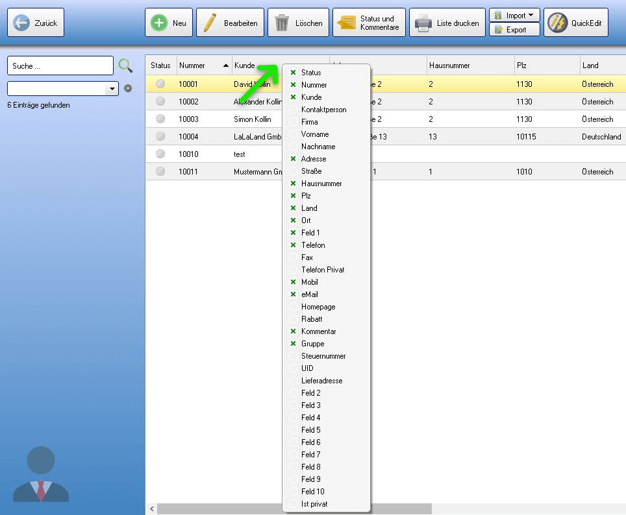The width and height of the screenshot is (626, 515).
Task: Print the list via Liste drucken
Action: pos(447,23)
